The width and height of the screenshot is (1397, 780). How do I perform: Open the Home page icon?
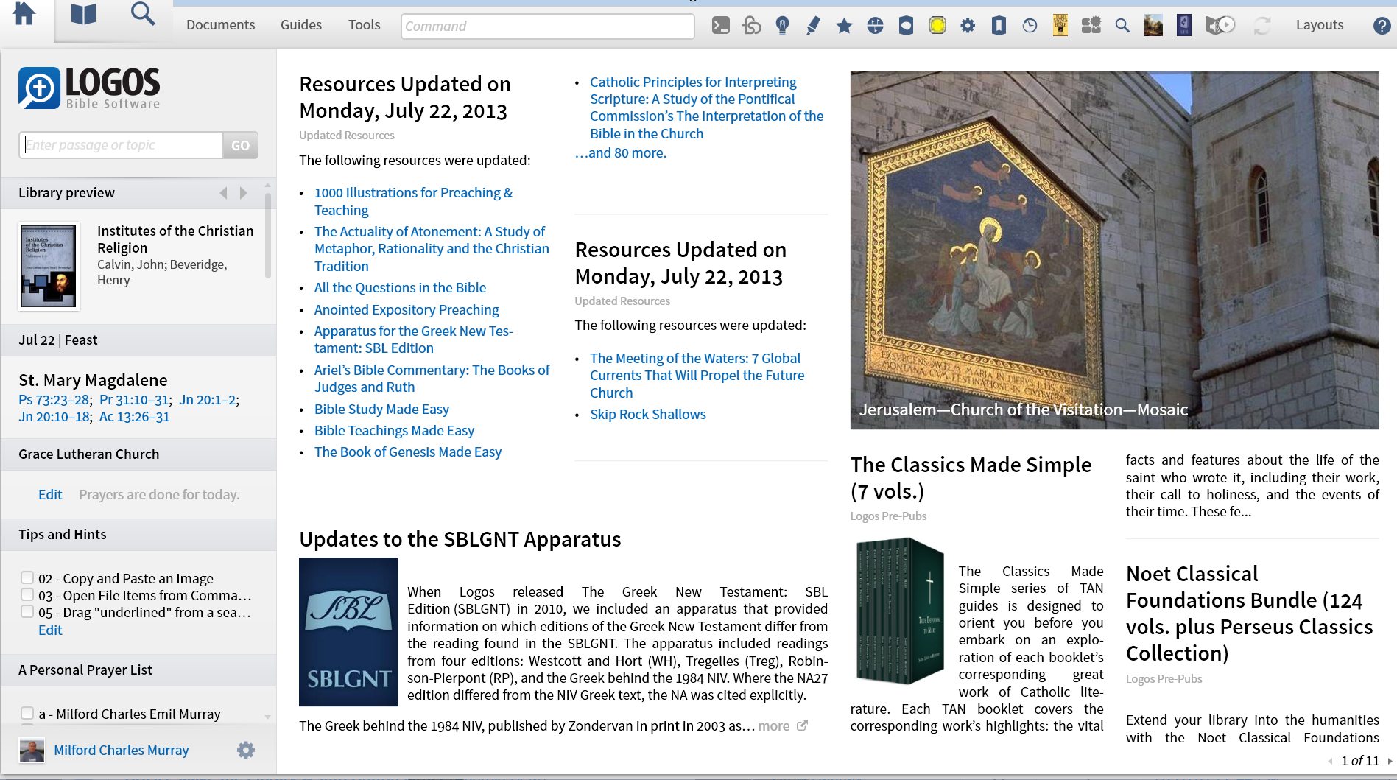tap(24, 14)
